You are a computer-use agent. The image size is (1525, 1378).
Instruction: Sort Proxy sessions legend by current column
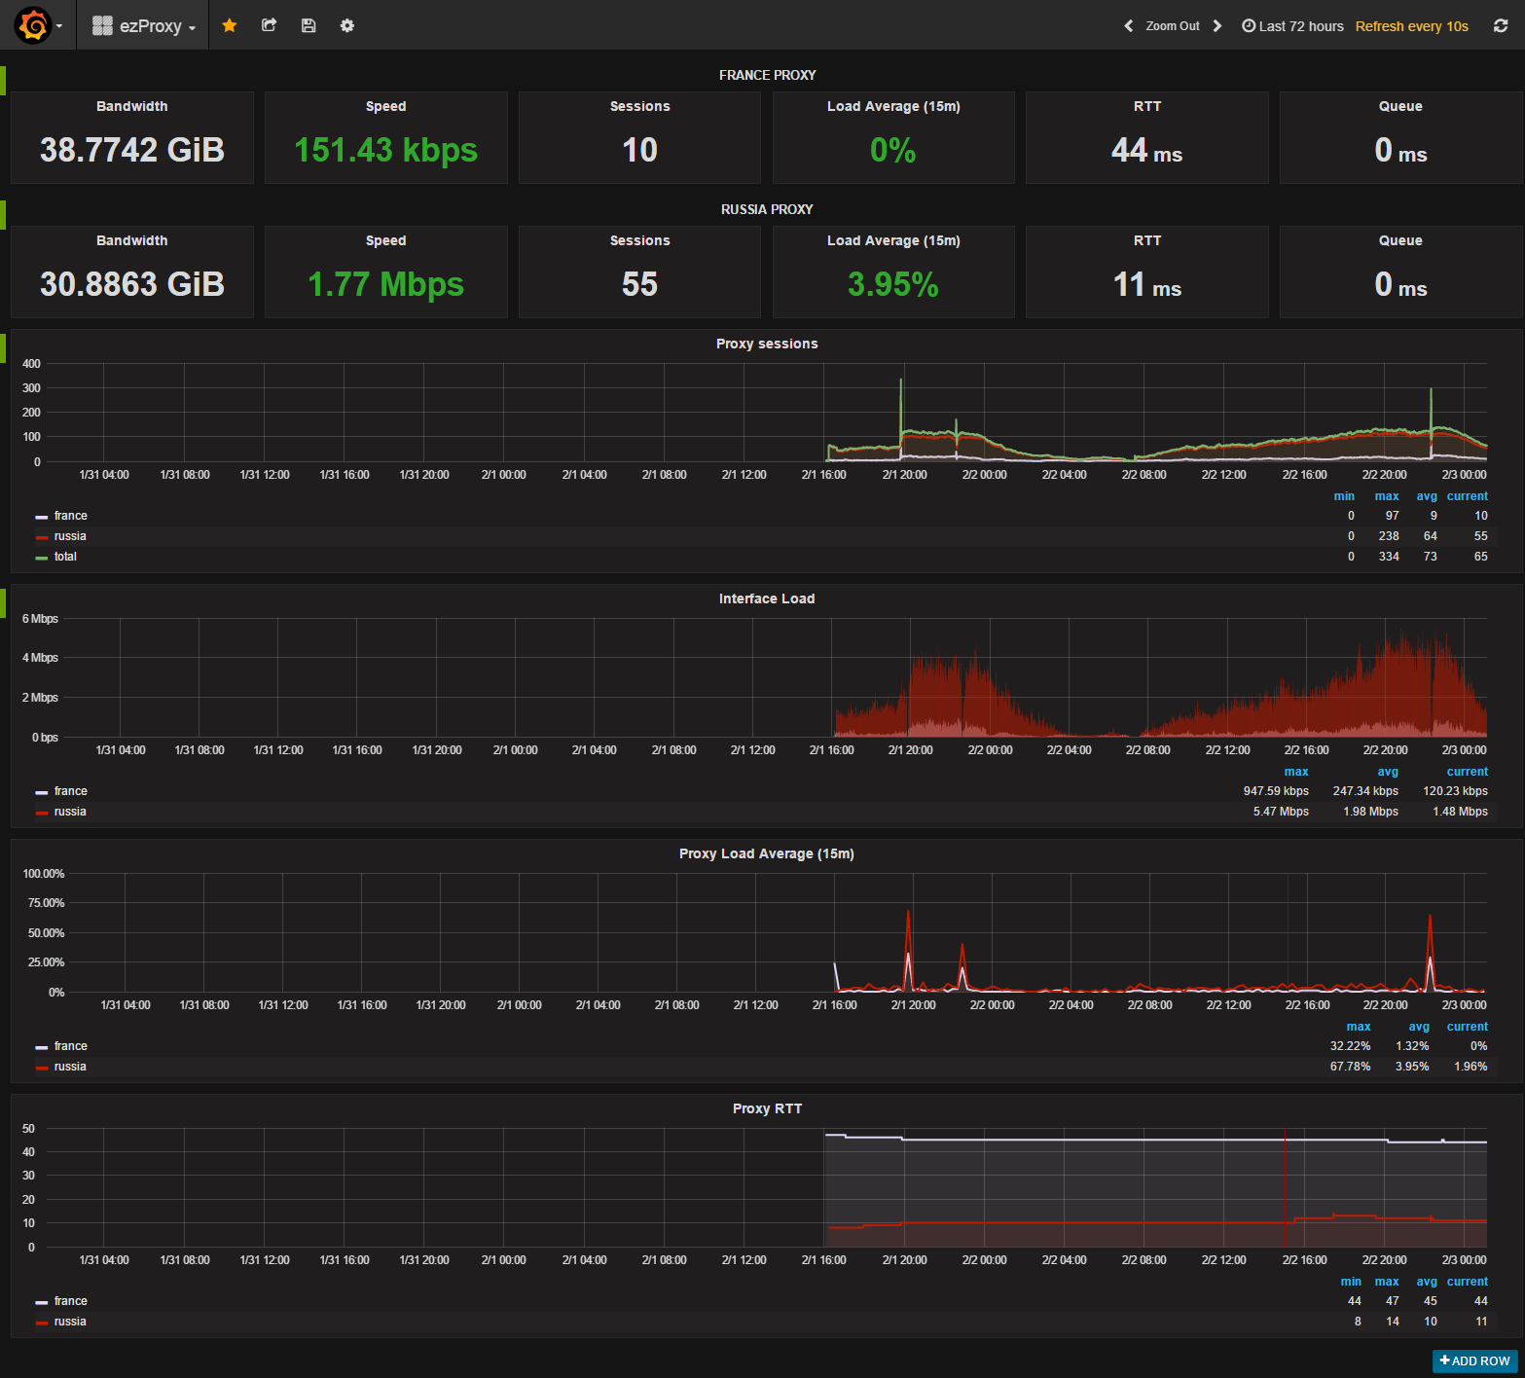pos(1467,496)
